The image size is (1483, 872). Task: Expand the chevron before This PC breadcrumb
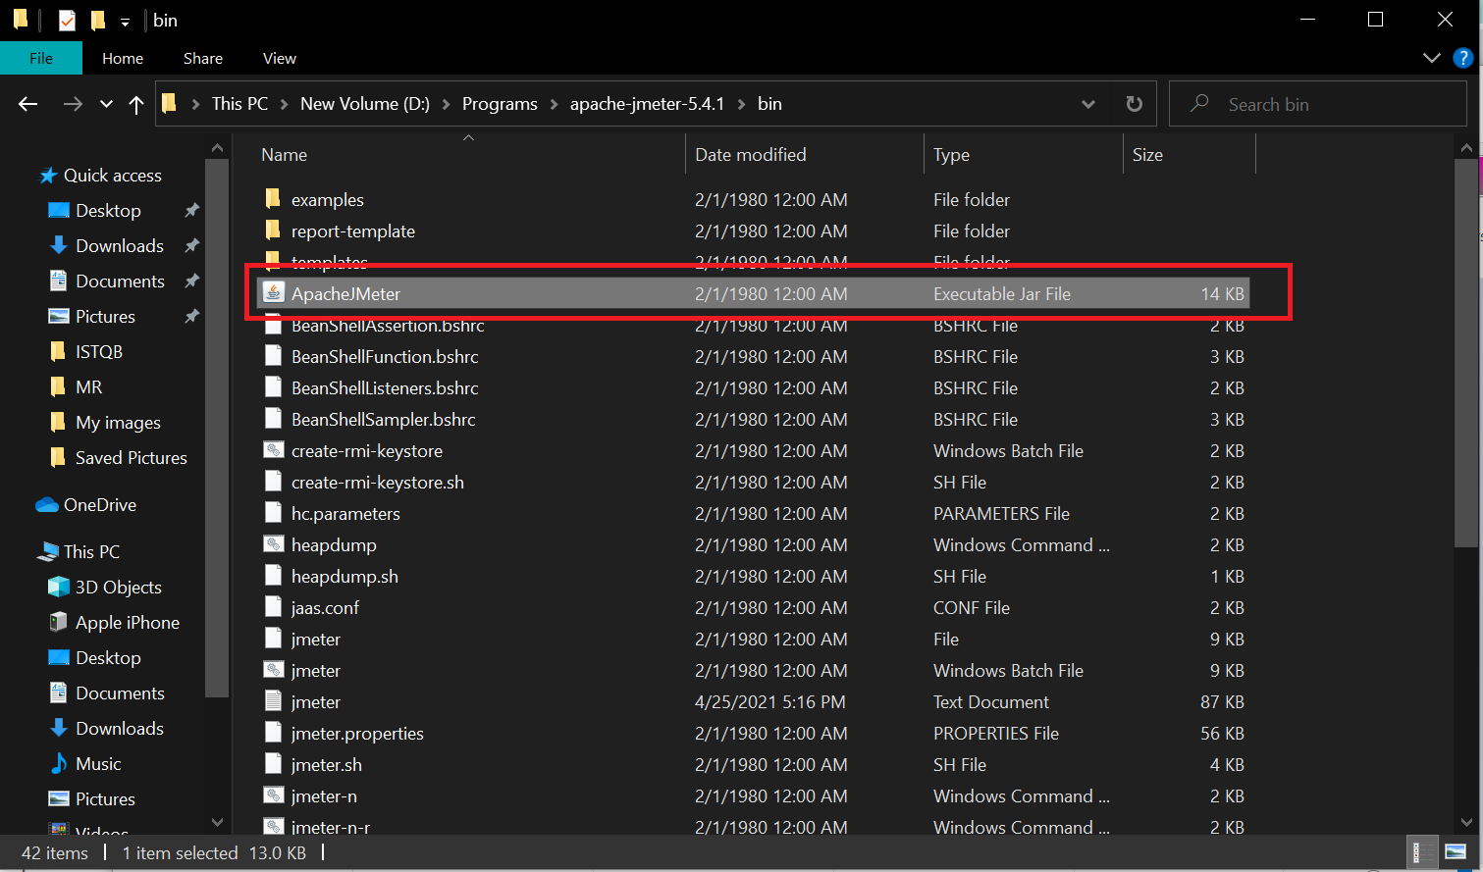click(195, 104)
